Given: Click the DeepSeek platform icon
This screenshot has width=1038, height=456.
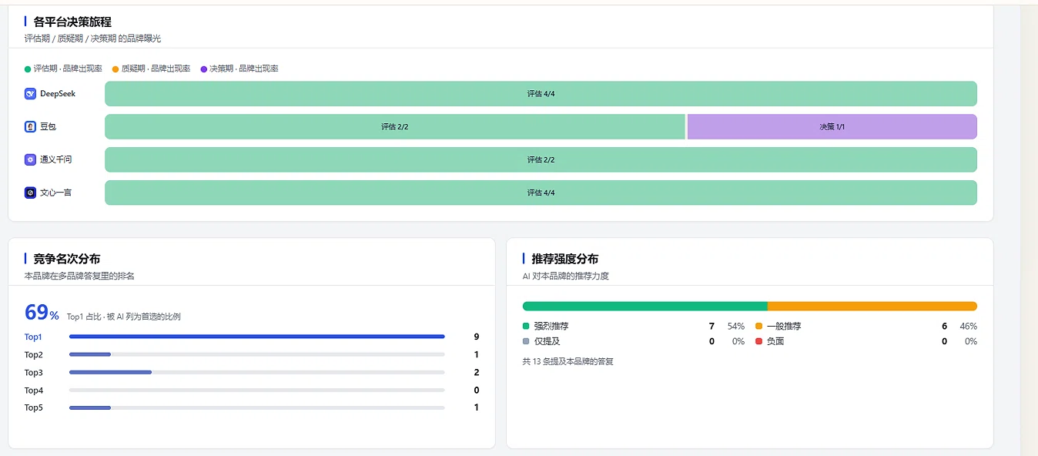Looking at the screenshot, I should point(30,94).
